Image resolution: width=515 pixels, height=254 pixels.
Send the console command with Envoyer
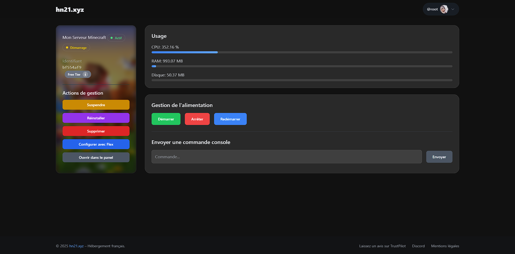click(439, 157)
